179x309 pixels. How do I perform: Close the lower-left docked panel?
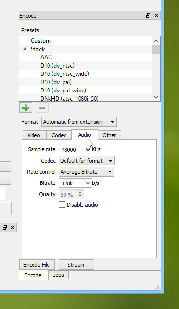13,228
